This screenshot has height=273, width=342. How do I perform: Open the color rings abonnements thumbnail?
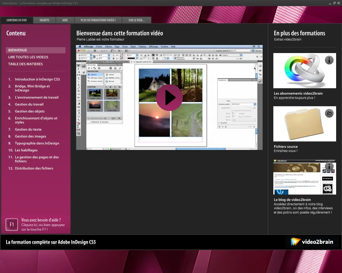305,71
